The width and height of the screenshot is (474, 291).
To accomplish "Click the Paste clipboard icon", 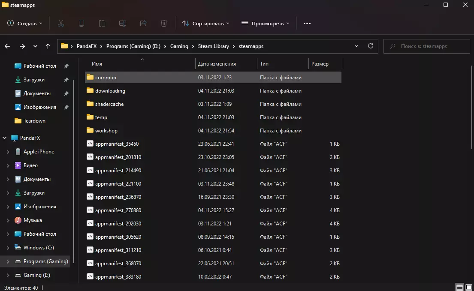I will tap(102, 23).
